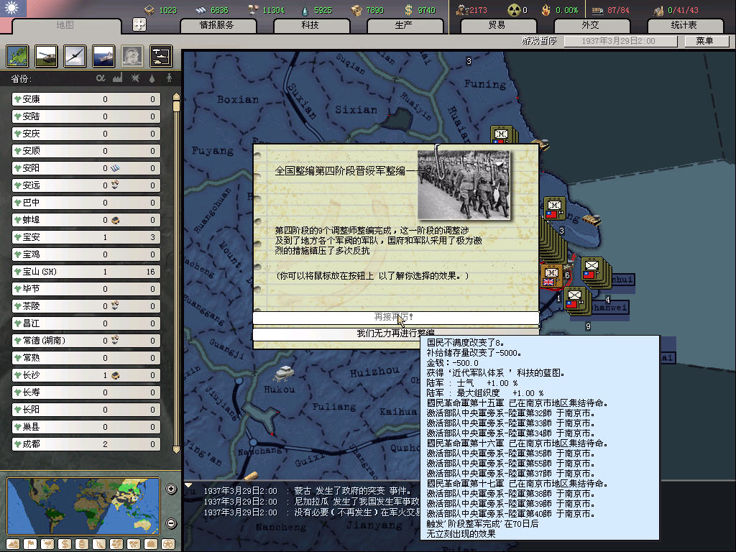
Task: Open the 菜单 menu button
Action: 704,41
